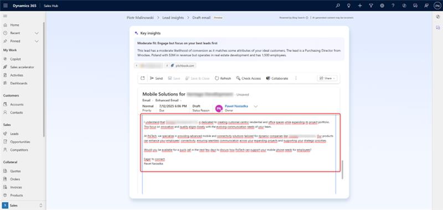Click the Send button
This screenshot has width=443, height=210.
click(156, 78)
